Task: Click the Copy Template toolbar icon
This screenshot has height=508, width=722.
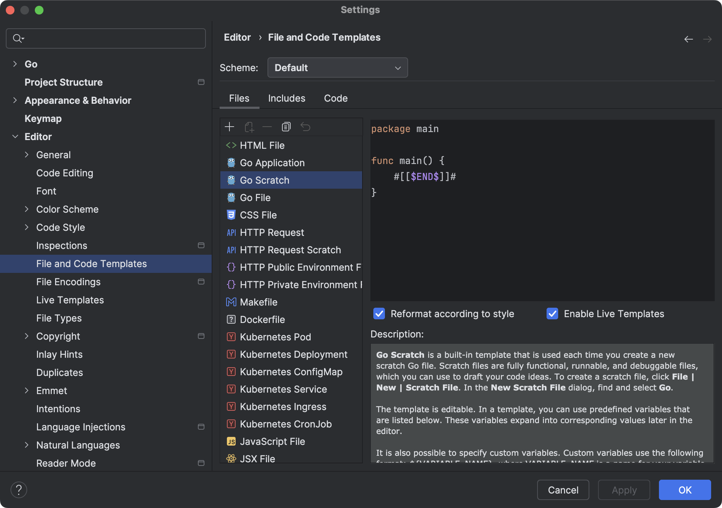Action: tap(286, 127)
